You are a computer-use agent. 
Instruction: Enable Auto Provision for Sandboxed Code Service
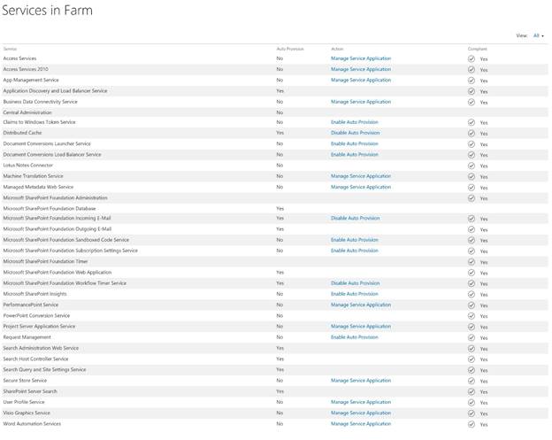tap(355, 240)
